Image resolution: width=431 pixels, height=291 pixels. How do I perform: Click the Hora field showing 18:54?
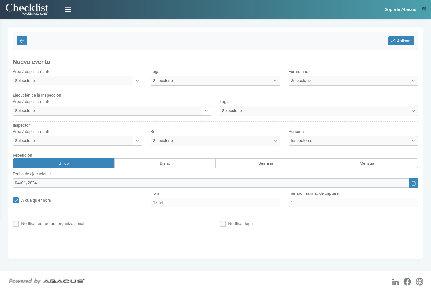click(x=215, y=202)
